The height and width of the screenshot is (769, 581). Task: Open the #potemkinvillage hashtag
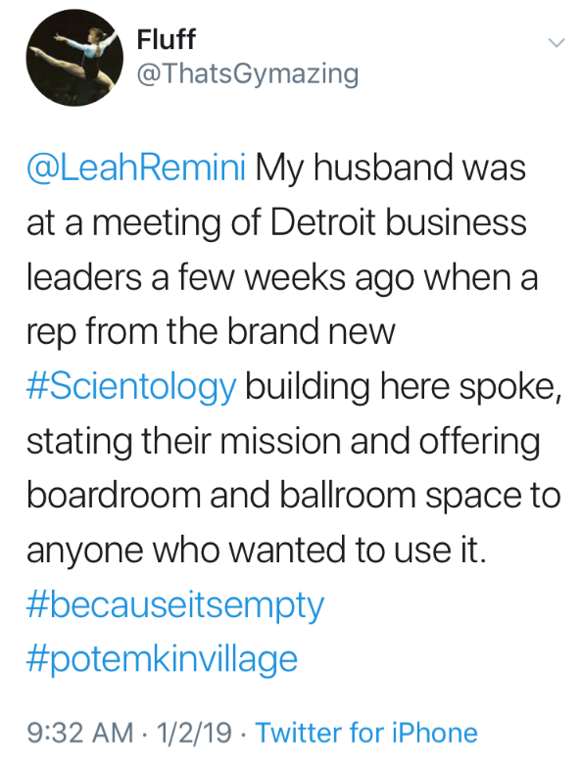coord(162,660)
